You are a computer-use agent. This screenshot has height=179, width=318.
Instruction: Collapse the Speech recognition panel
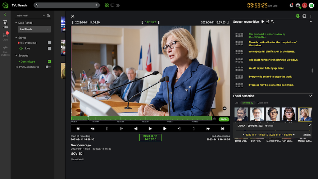pos(311,21)
